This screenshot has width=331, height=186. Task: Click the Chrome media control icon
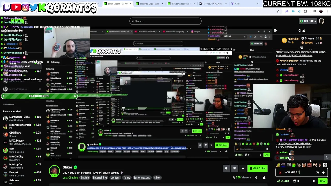coord(314,11)
